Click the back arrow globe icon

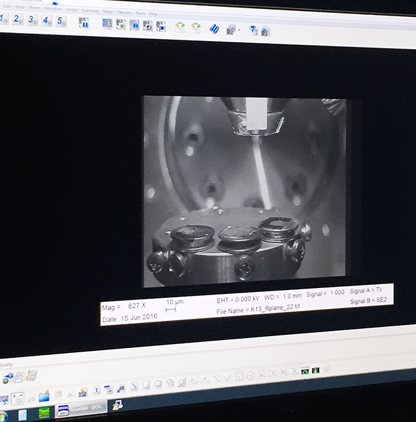pos(8,378)
